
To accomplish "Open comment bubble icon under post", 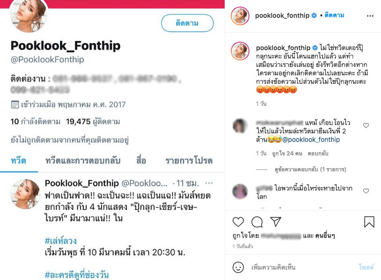I will (257, 221).
